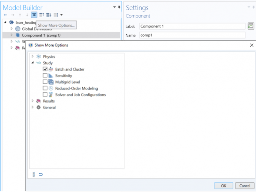Select the laser_heating root node

click(24, 22)
